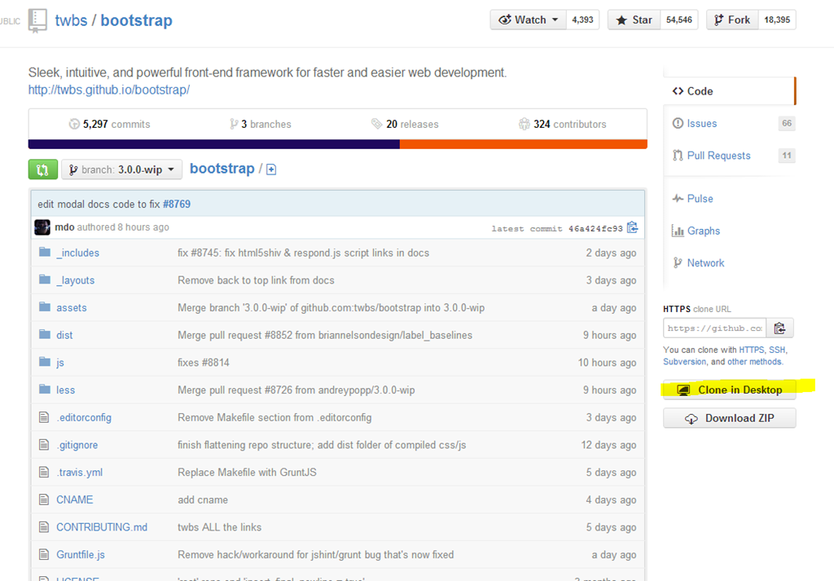Click mdo's avatar thumbnail
The width and height of the screenshot is (834, 581).
pos(42,227)
